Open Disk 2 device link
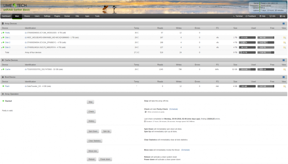 pyautogui.click(x=8, y=43)
